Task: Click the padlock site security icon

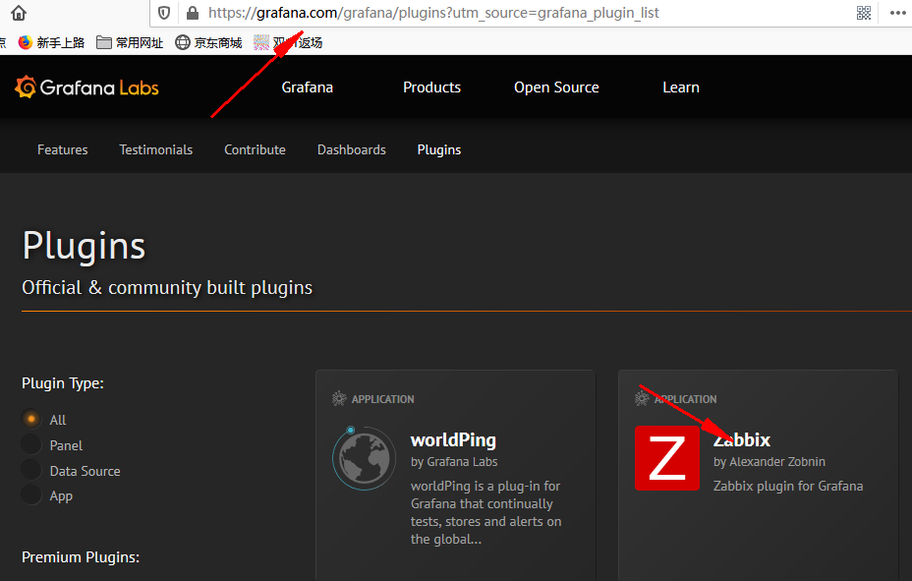Action: click(x=193, y=13)
